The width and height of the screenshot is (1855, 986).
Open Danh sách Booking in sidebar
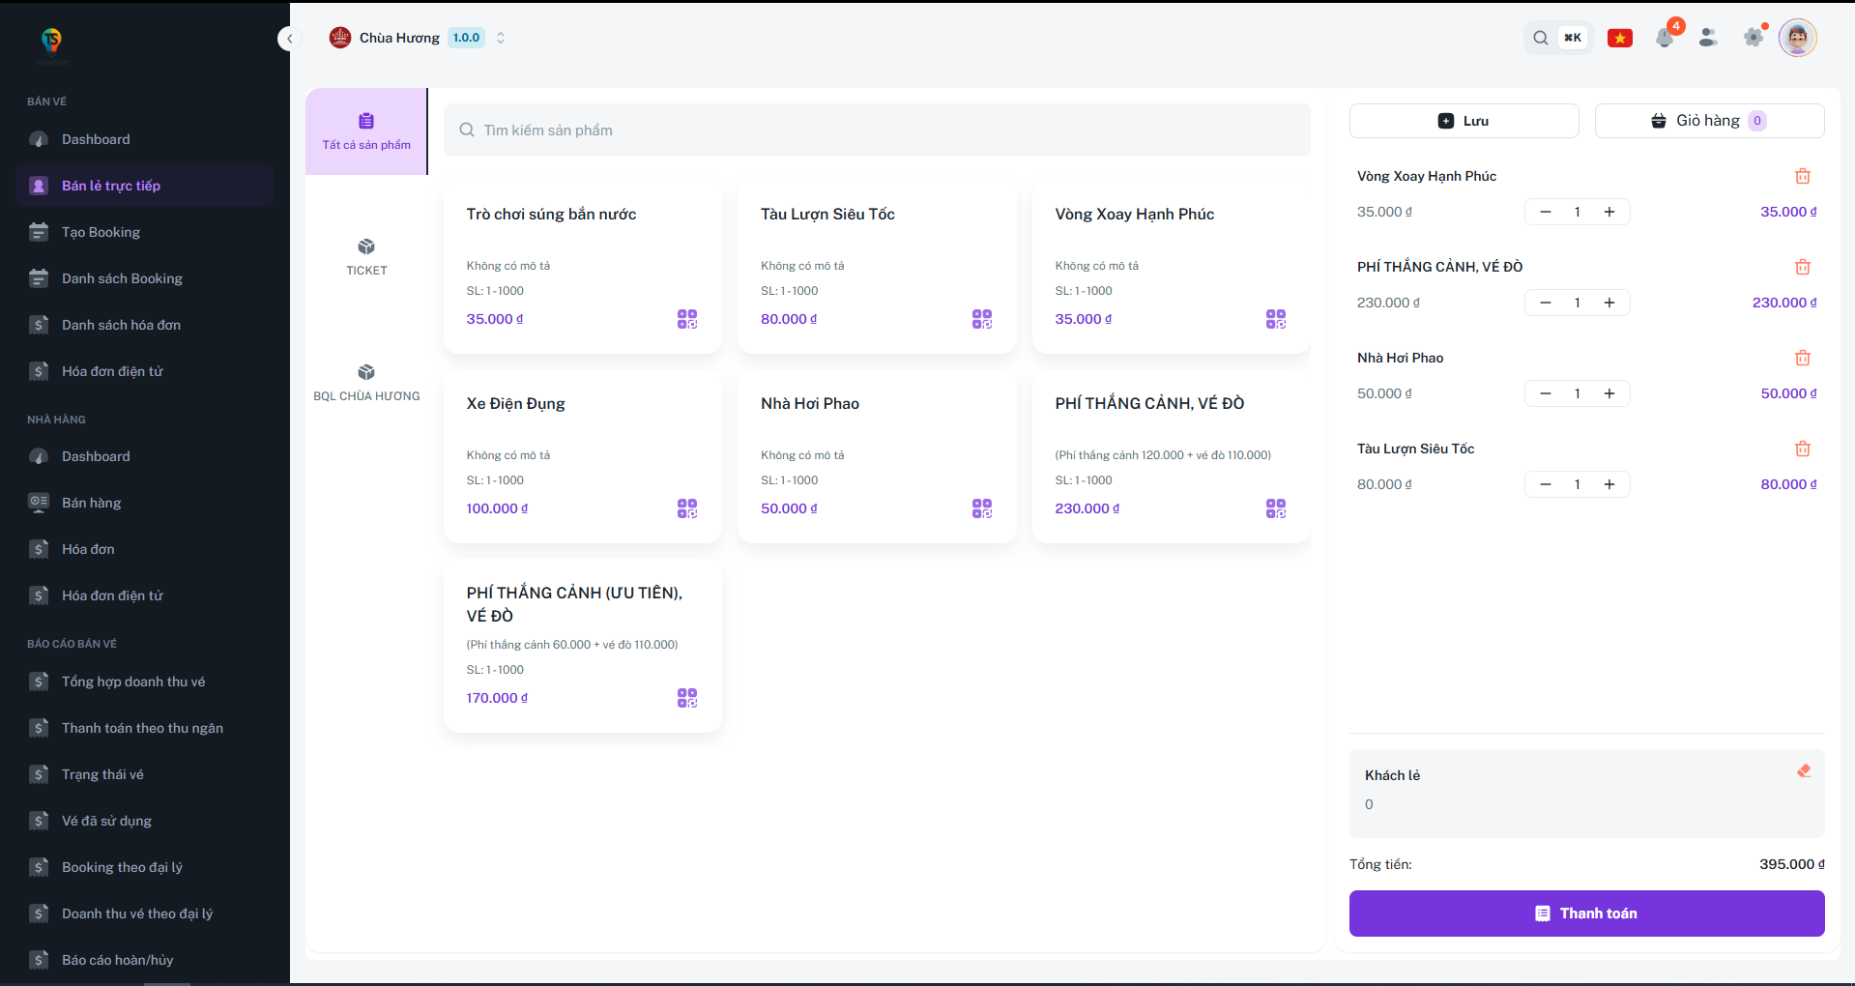point(122,278)
